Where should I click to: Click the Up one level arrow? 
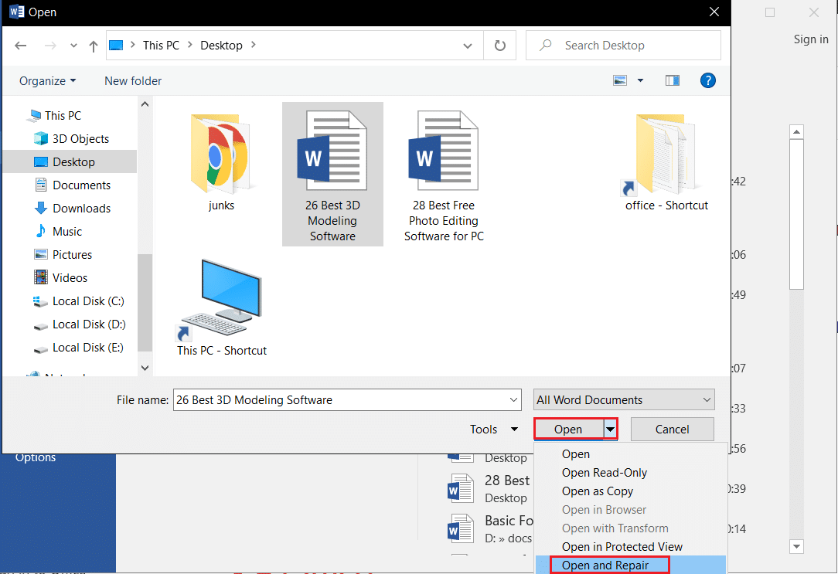click(94, 46)
